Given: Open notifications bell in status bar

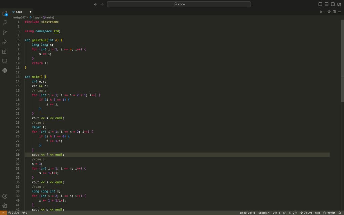Looking at the screenshot, I should [340, 213].
